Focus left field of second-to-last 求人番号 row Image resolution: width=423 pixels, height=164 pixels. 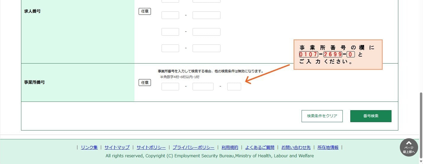pos(170,32)
